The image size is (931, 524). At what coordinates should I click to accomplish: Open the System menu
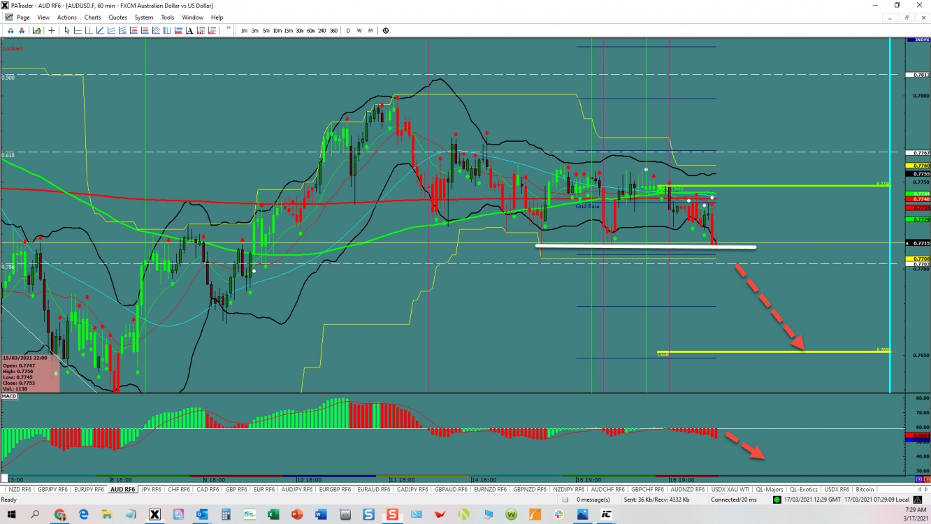[x=144, y=17]
